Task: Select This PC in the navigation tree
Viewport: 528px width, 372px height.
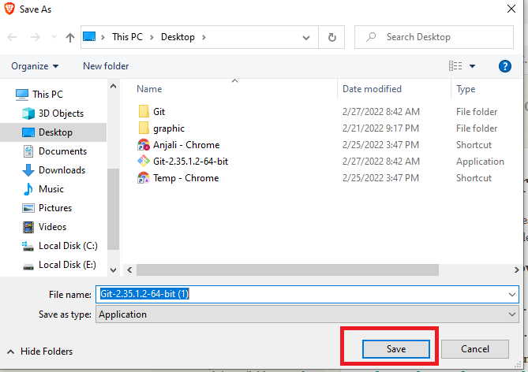Action: pos(47,94)
